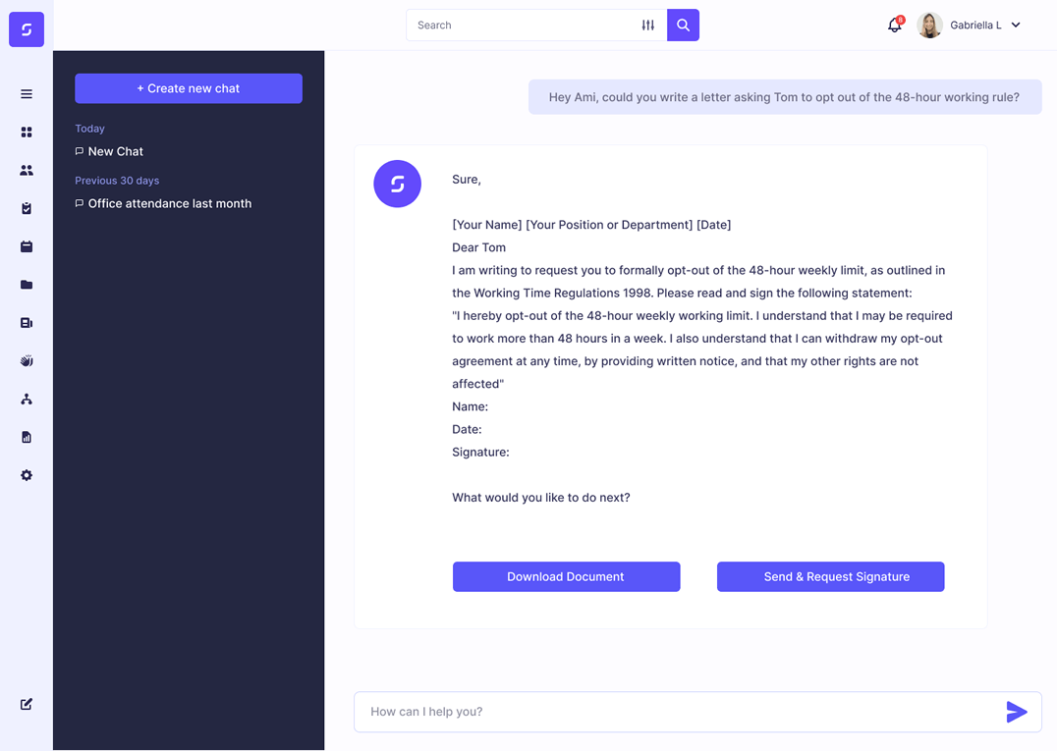
Task: Select the New Chat conversation
Action: [117, 151]
